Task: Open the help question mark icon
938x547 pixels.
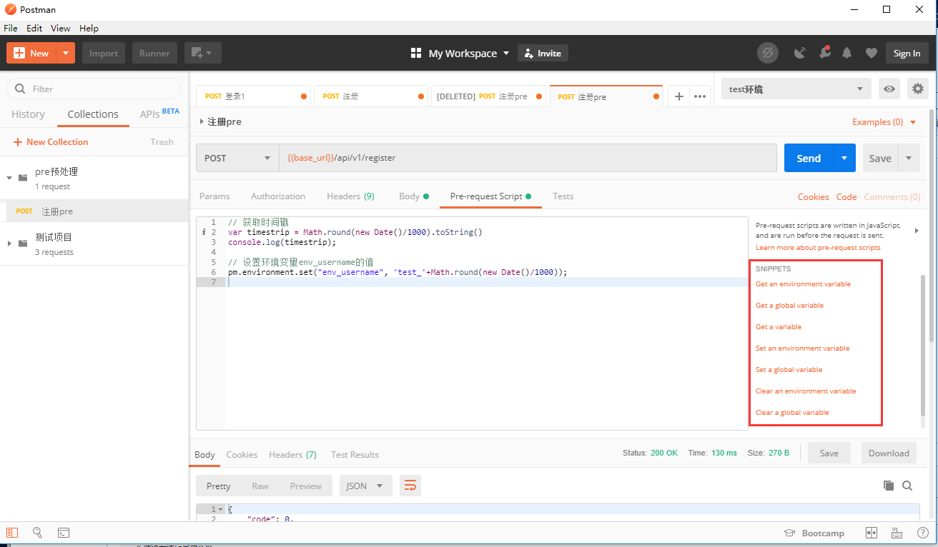Action: coord(922,533)
